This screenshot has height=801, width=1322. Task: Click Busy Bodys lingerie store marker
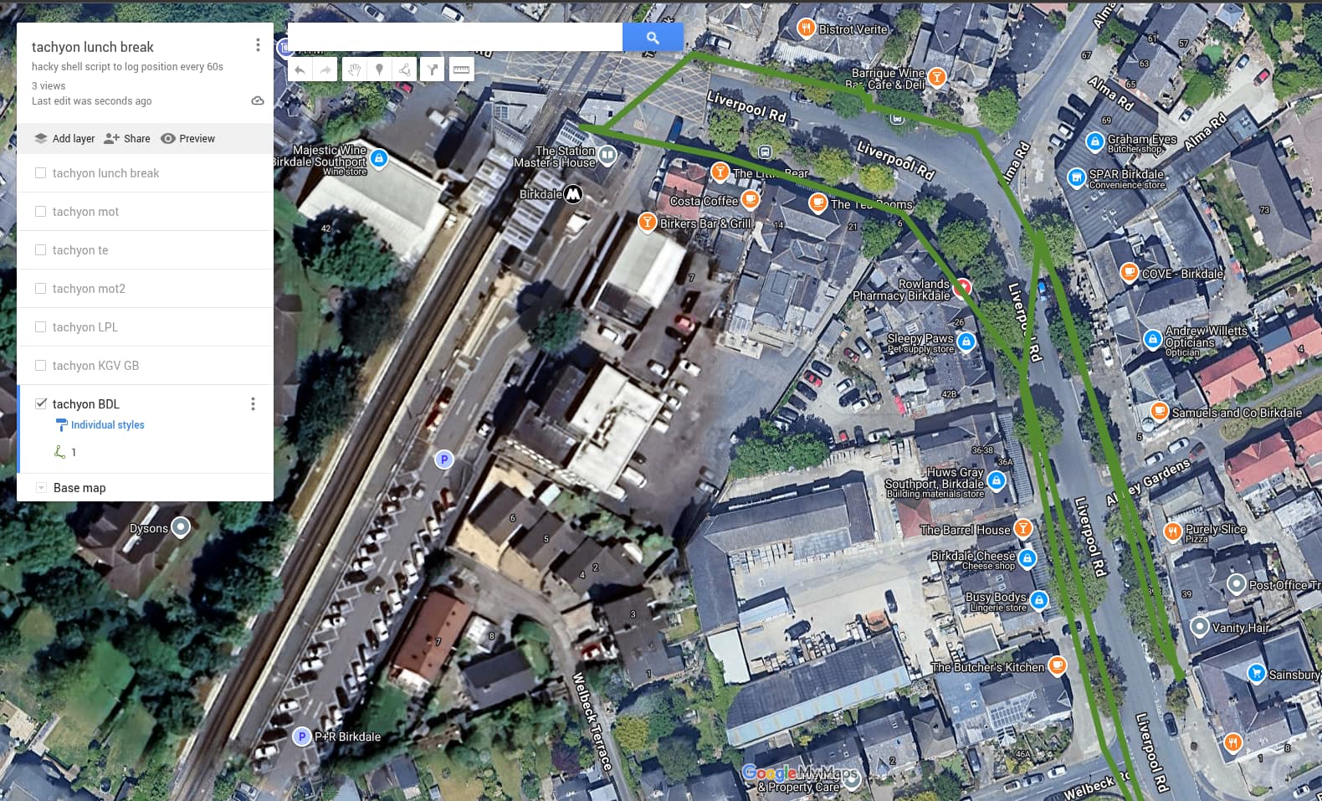coord(1038,600)
